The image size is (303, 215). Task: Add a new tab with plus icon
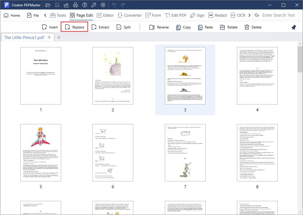tap(59, 37)
